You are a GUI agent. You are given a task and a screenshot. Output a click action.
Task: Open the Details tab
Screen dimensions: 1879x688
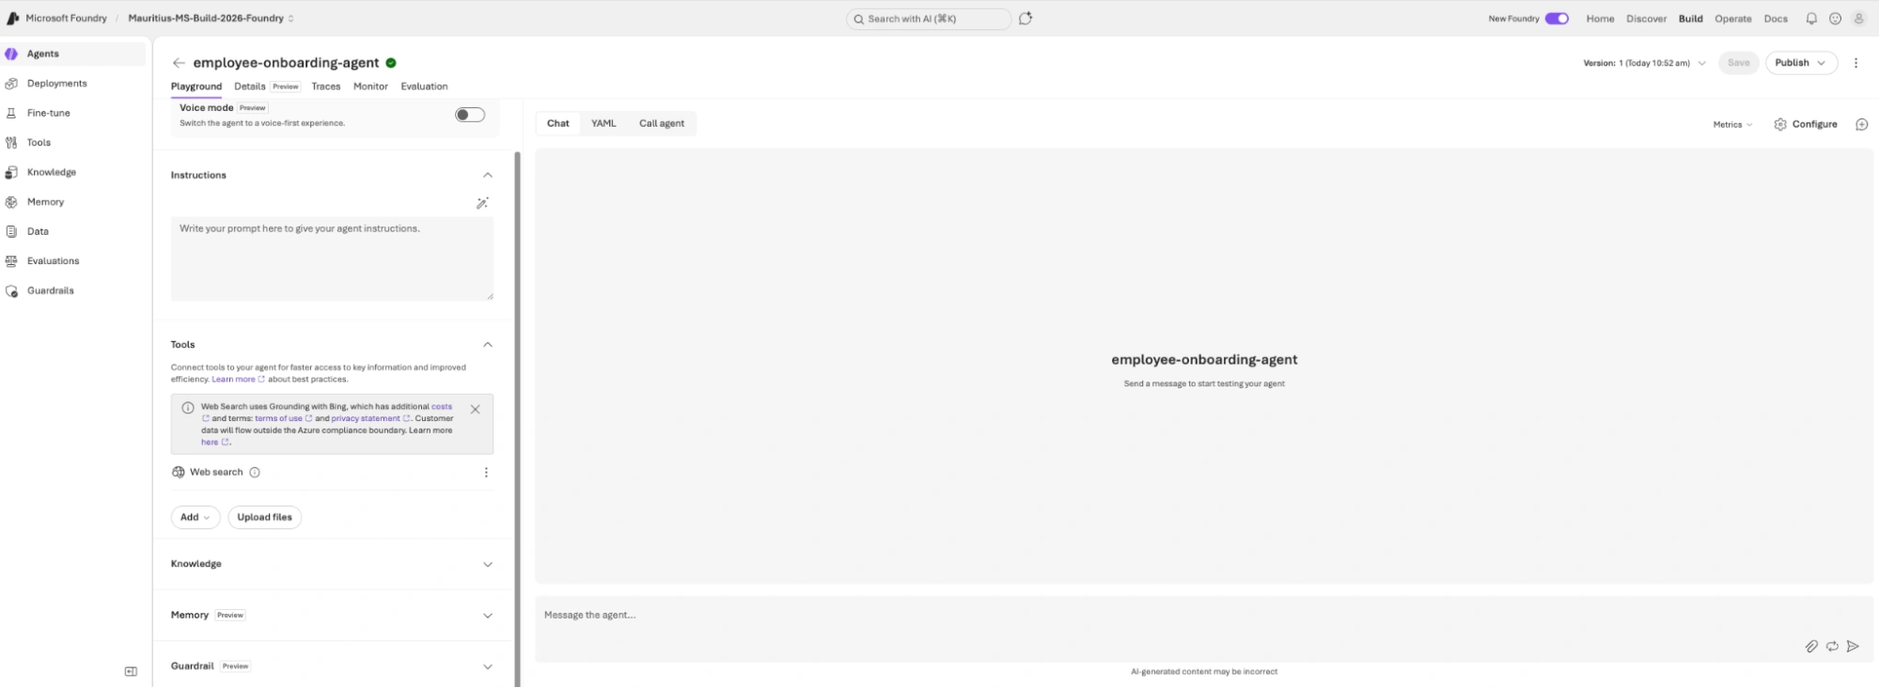pos(250,86)
